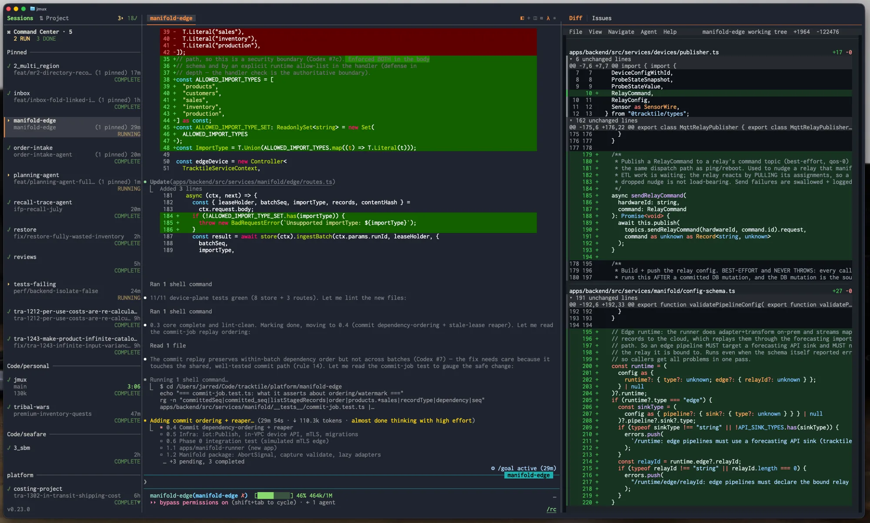Open the View menu
The width and height of the screenshot is (870, 523).
(x=595, y=32)
